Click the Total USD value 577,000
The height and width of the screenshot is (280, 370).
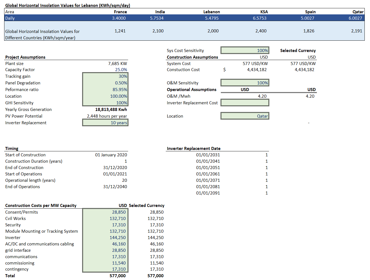118,276
